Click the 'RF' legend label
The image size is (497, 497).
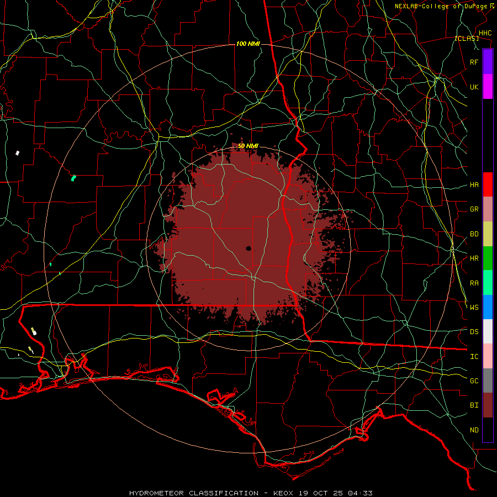[x=474, y=62]
